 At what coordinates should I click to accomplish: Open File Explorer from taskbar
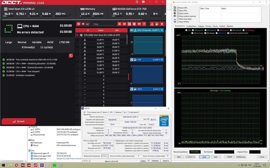(10, 165)
